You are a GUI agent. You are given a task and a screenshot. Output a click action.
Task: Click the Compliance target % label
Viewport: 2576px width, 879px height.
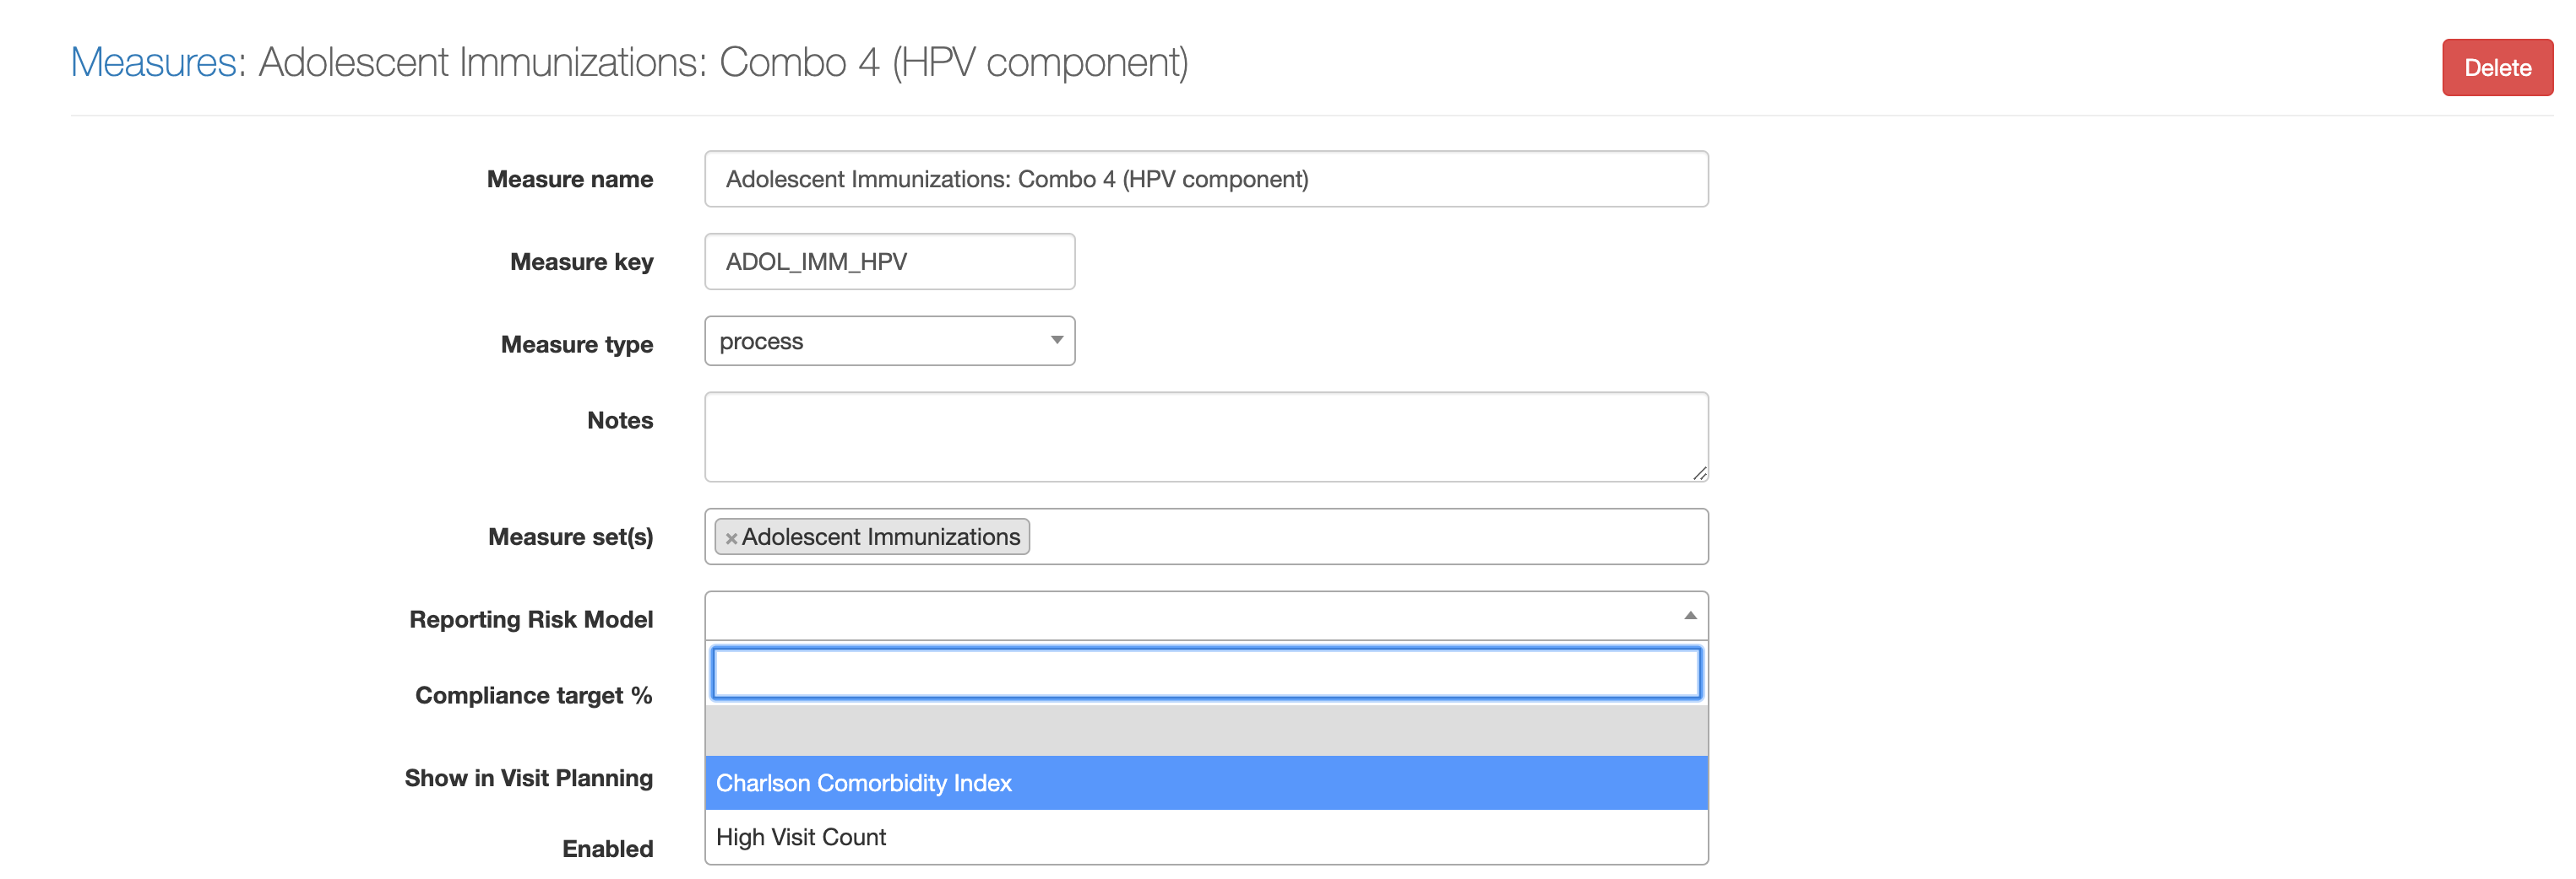[x=533, y=695]
